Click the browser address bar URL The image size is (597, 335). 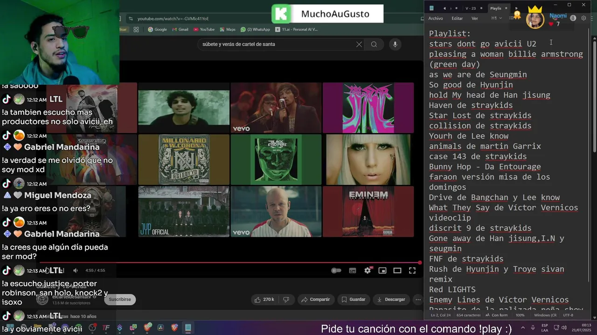pyautogui.click(x=173, y=19)
